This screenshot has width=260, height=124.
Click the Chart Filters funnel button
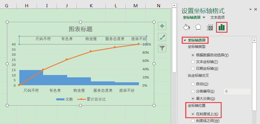click(x=162, y=48)
